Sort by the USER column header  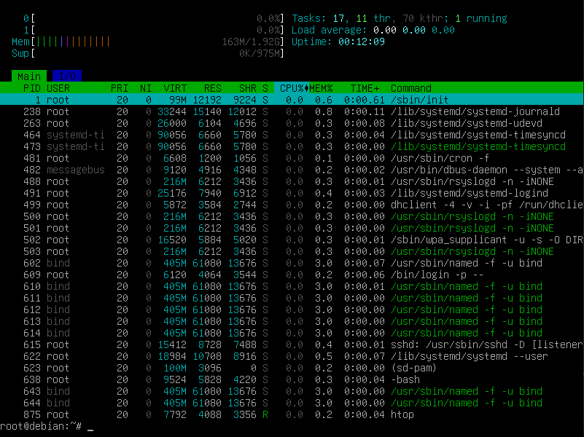click(x=58, y=88)
